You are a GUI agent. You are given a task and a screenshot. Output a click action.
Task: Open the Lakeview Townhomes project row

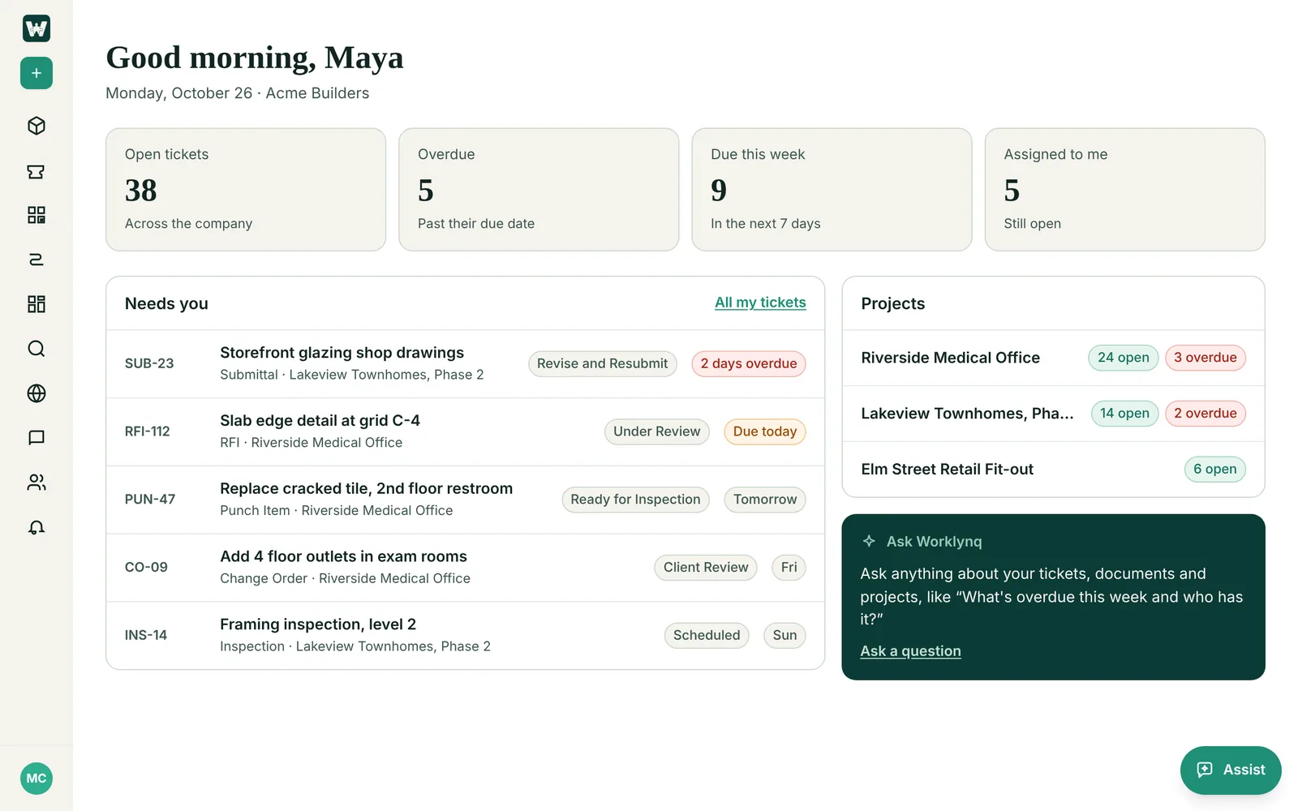(x=1053, y=414)
